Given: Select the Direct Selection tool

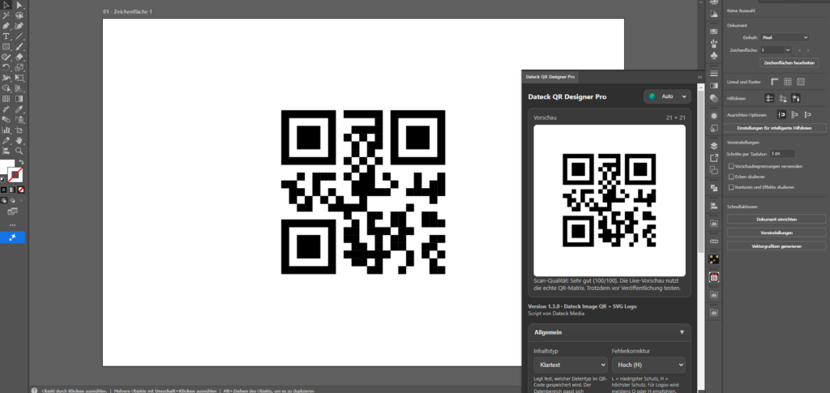Looking at the screenshot, I should [19, 5].
